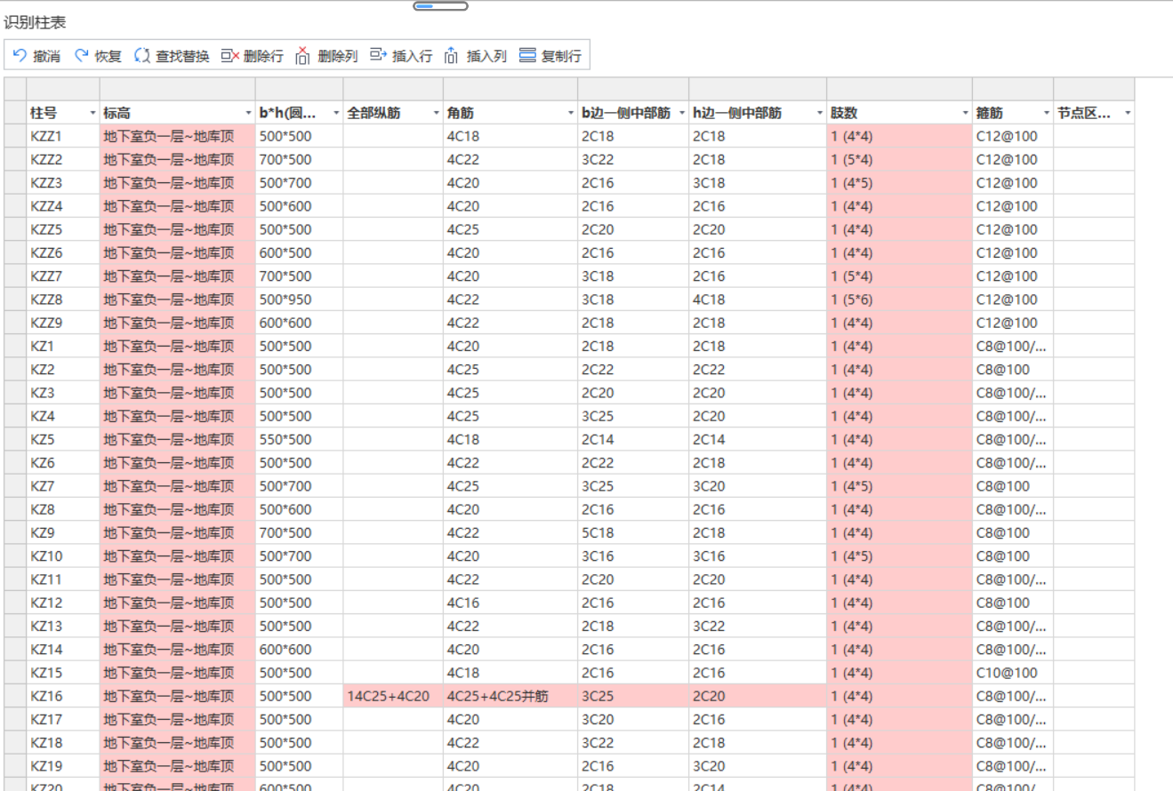
Task: Select the 5C18 cell in KZ9 row
Action: point(633,533)
